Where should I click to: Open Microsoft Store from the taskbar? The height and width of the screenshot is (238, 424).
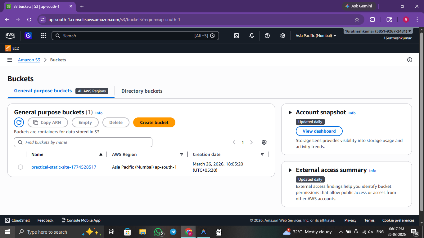point(127,232)
